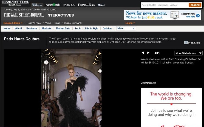Expand the More Slideshows dropdown
Image resolution: width=204 pixels, height=127 pixels.
[x=188, y=53]
